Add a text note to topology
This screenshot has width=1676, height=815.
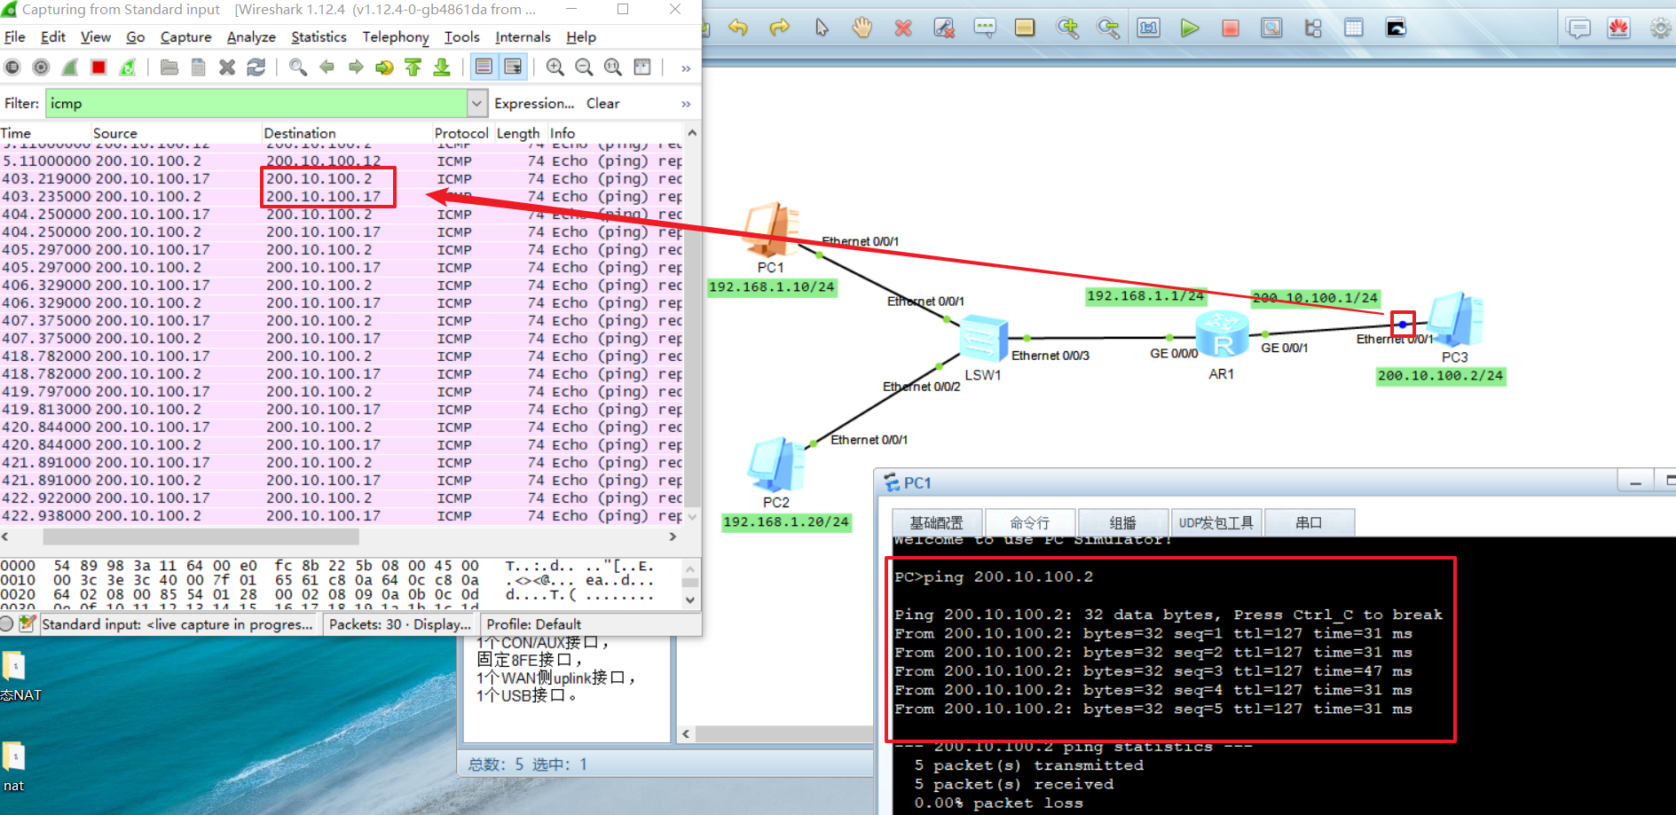(x=985, y=28)
